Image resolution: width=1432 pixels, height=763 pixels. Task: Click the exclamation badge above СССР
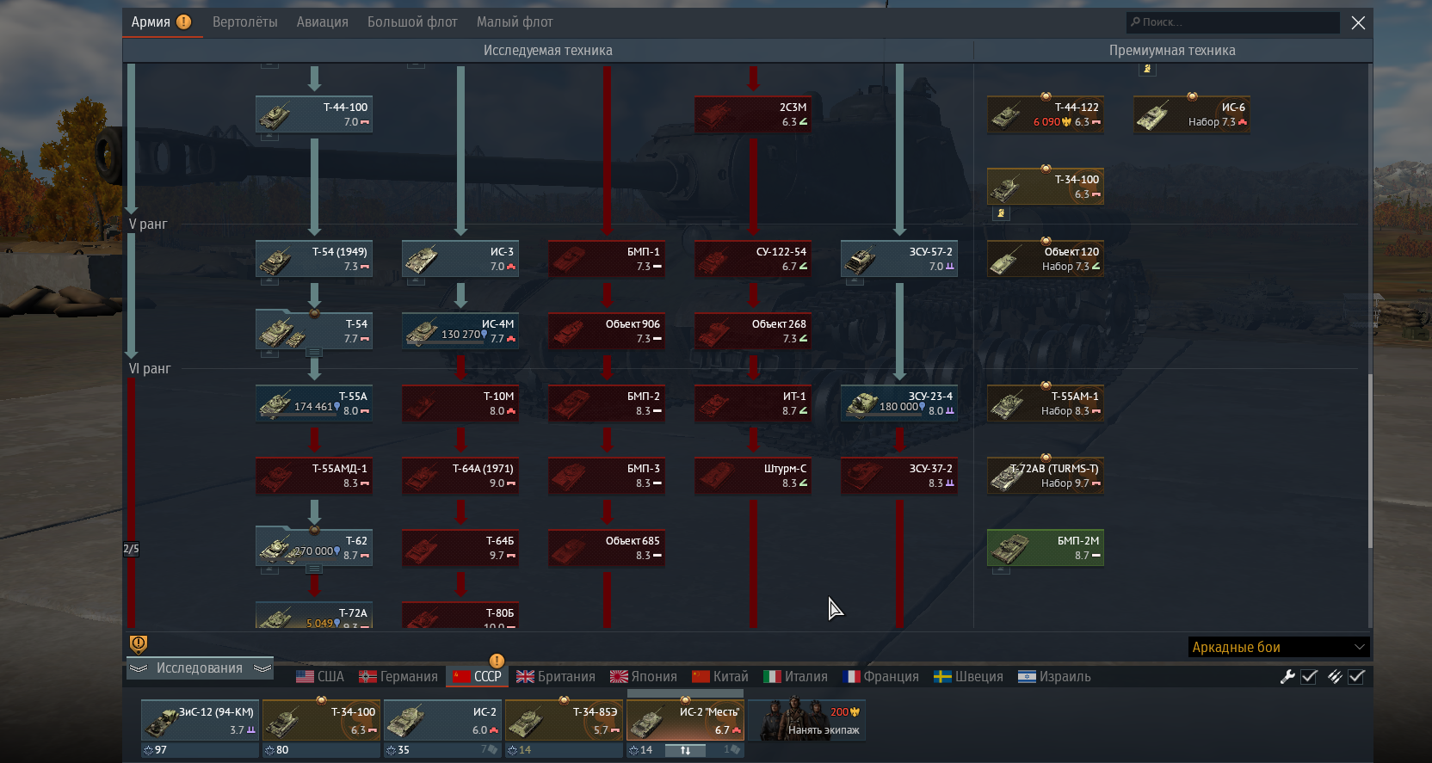(497, 661)
